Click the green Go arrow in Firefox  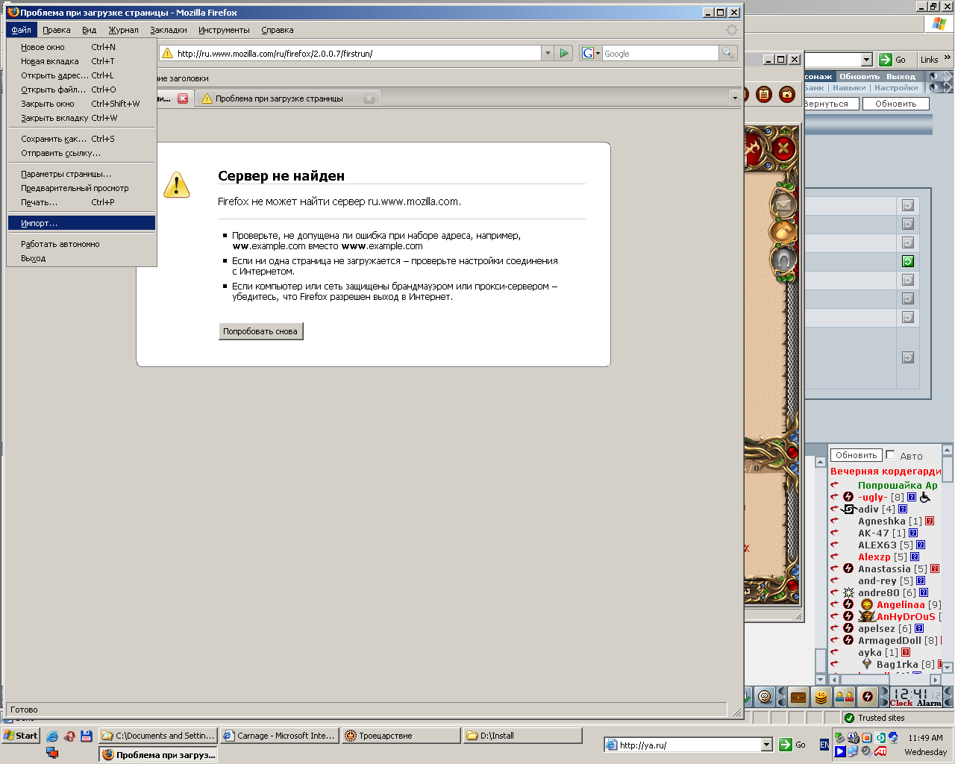click(x=565, y=53)
